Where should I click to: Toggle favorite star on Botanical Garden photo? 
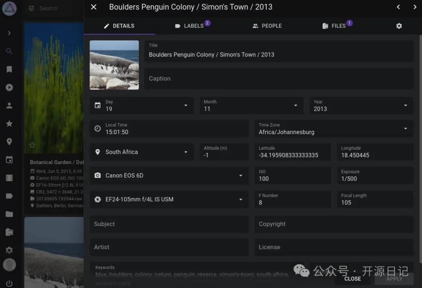click(32, 145)
